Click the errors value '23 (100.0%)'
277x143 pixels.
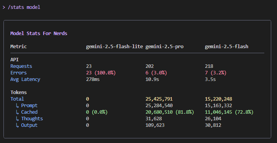[101, 73]
